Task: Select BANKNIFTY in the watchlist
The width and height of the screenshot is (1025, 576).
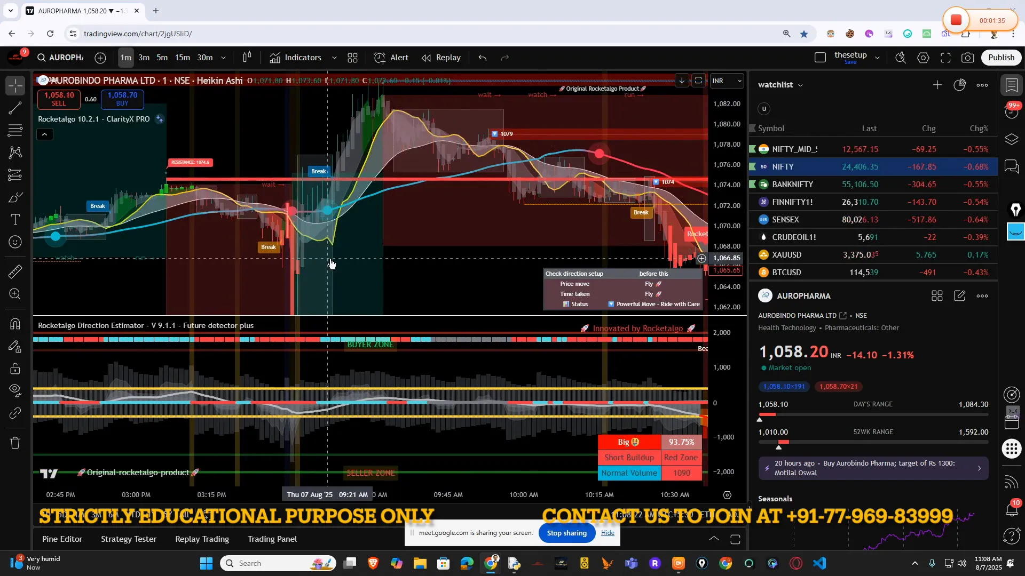Action: [873, 185]
